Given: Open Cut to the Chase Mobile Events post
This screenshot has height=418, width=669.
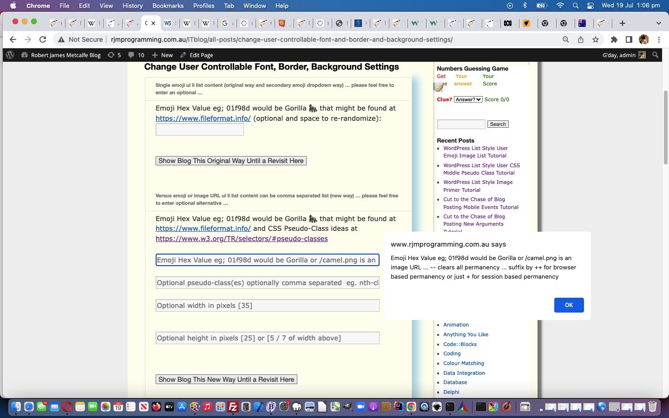Looking at the screenshot, I should (481, 203).
